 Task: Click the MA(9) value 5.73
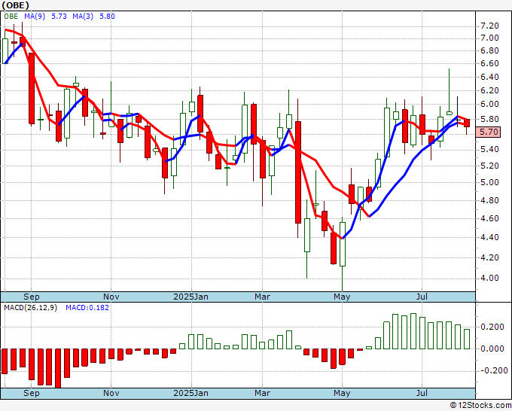[x=59, y=17]
